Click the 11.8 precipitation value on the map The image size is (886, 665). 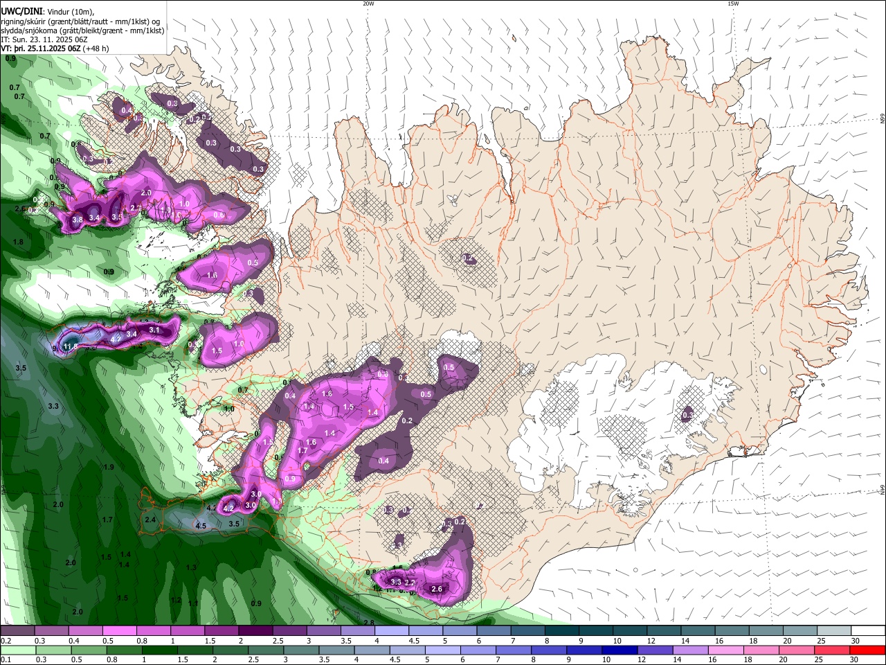pos(70,346)
